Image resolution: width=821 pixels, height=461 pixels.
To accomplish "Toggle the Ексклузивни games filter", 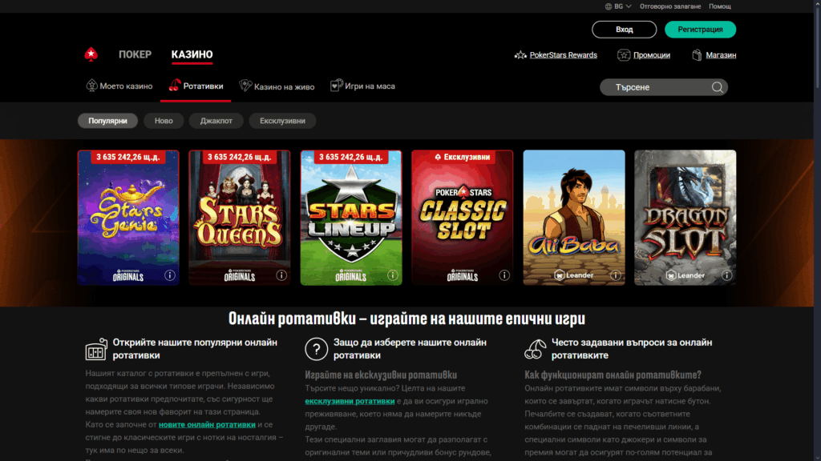I will click(282, 120).
